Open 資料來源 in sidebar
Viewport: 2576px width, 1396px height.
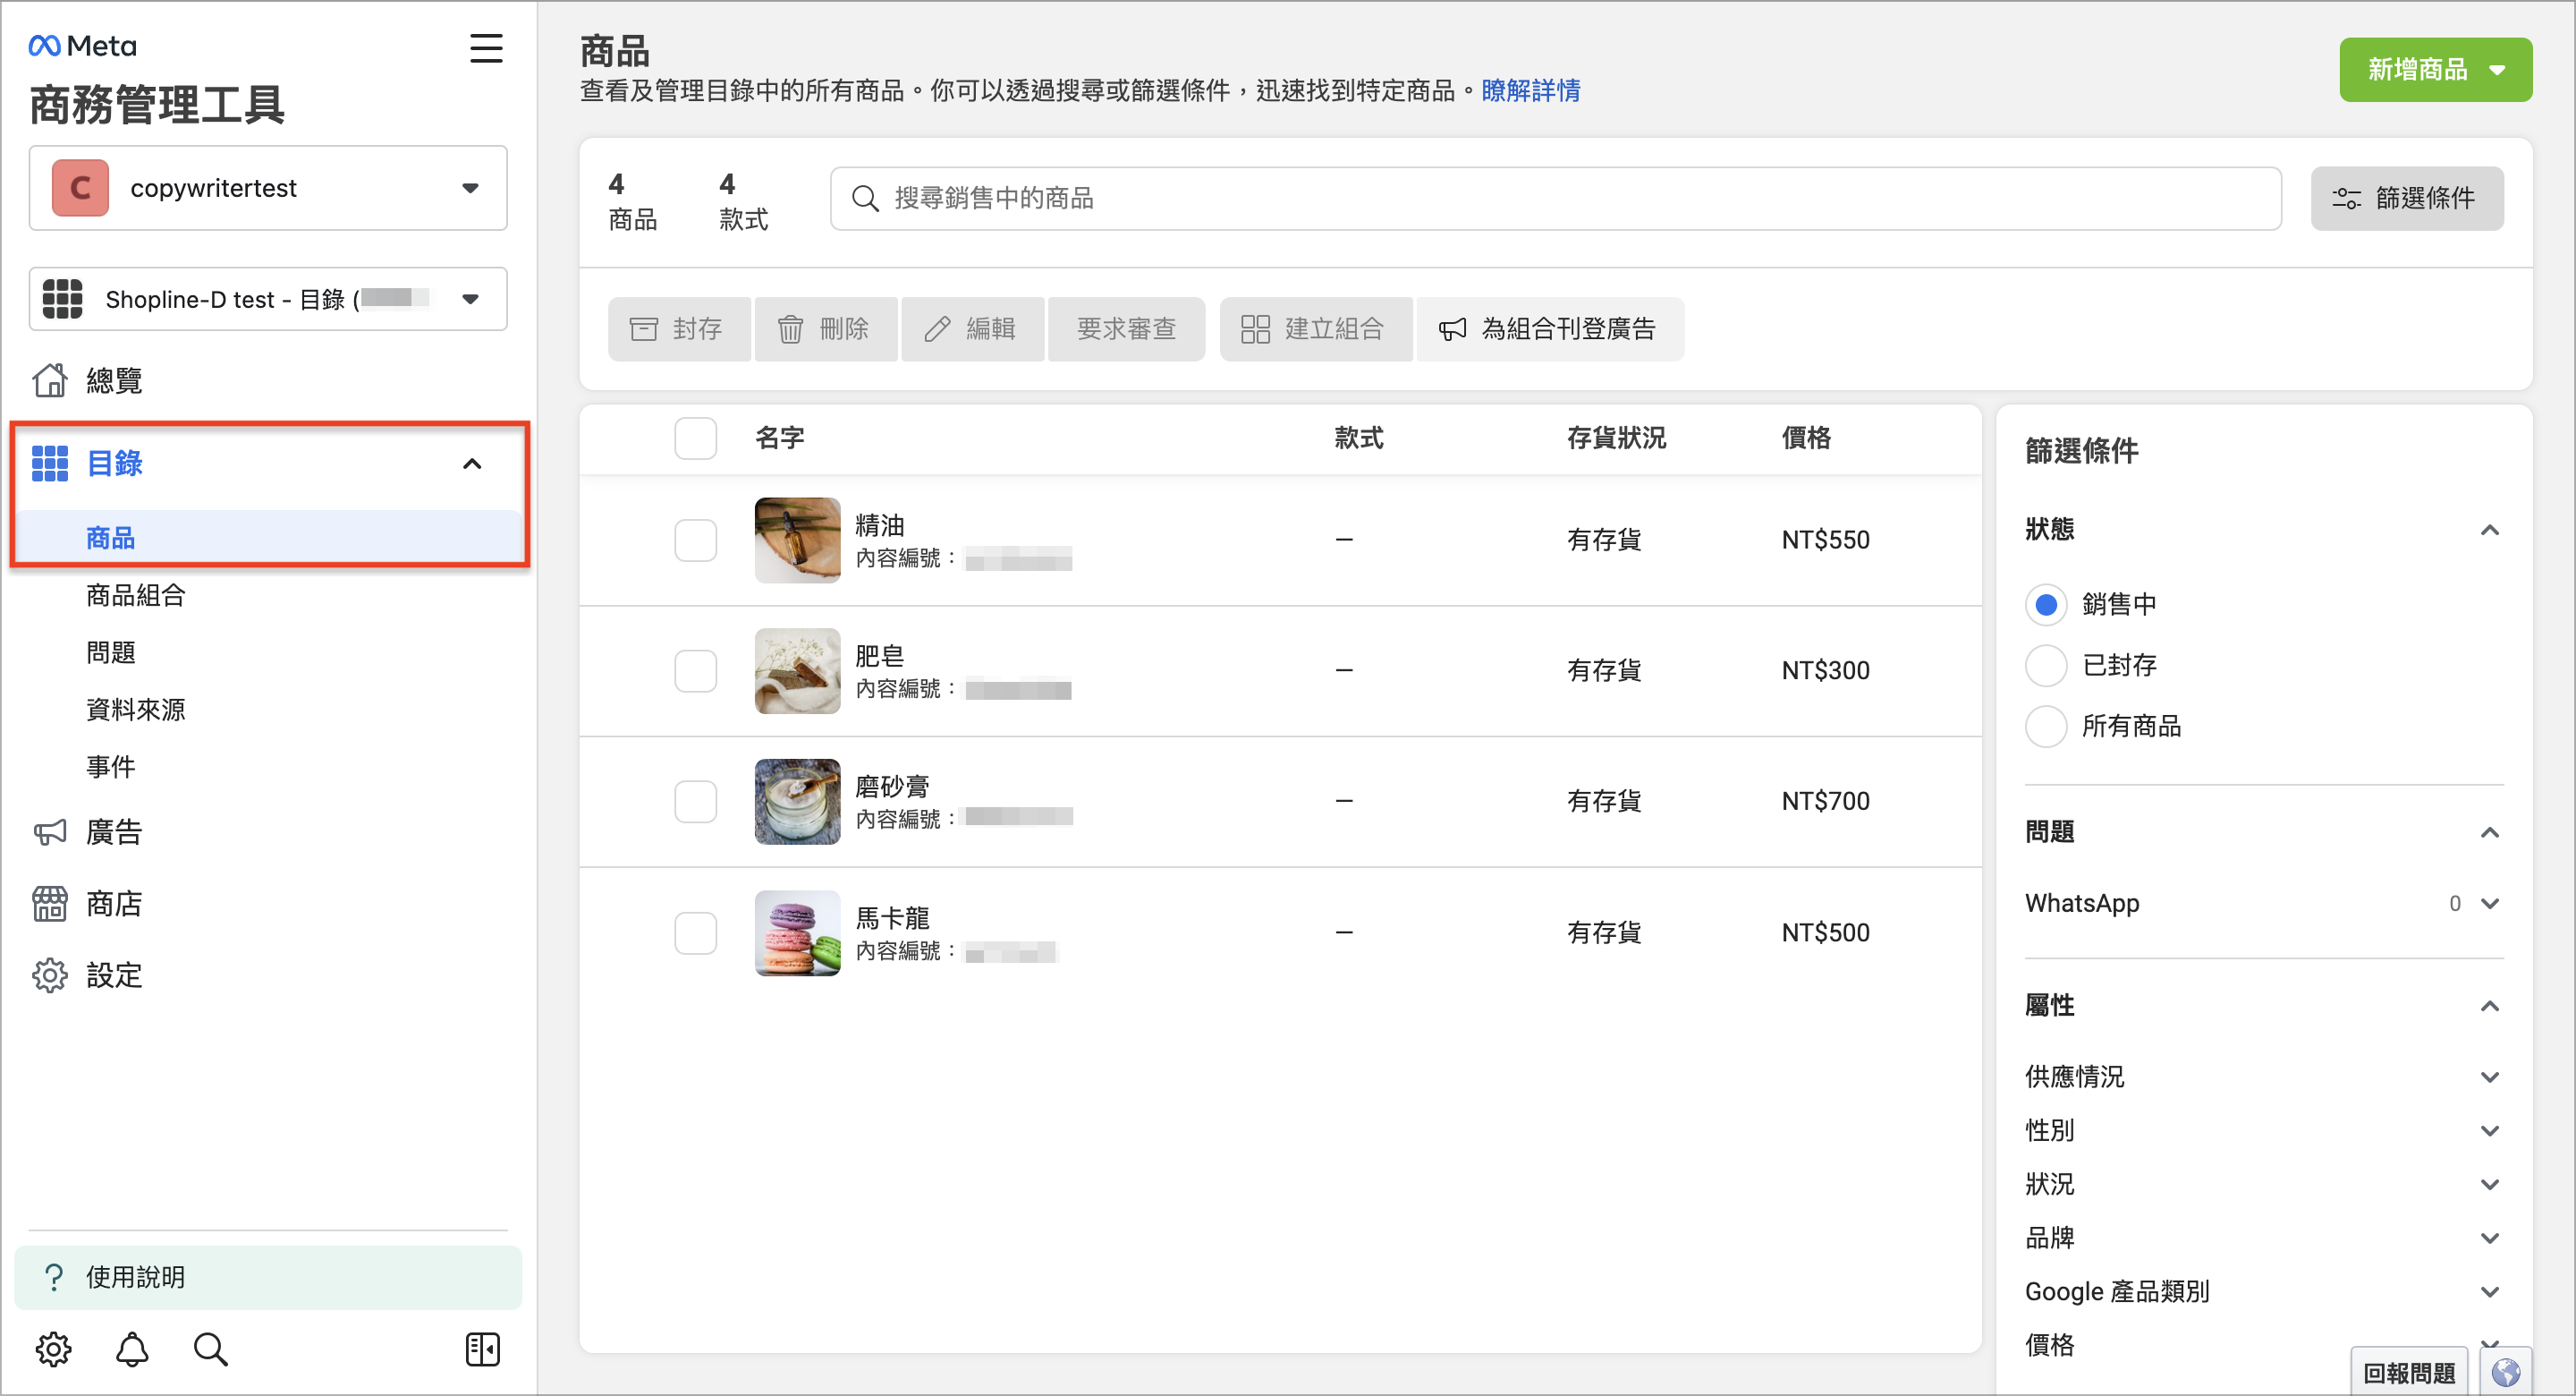coord(136,710)
